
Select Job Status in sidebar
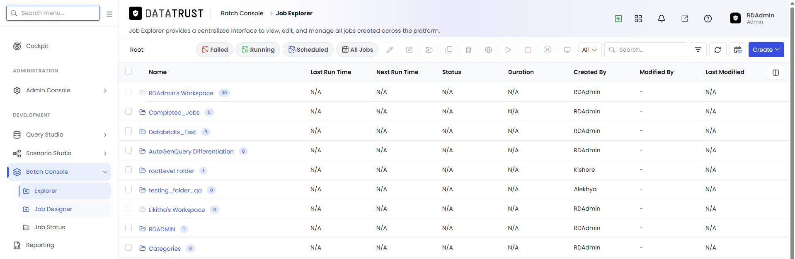(x=65, y=227)
